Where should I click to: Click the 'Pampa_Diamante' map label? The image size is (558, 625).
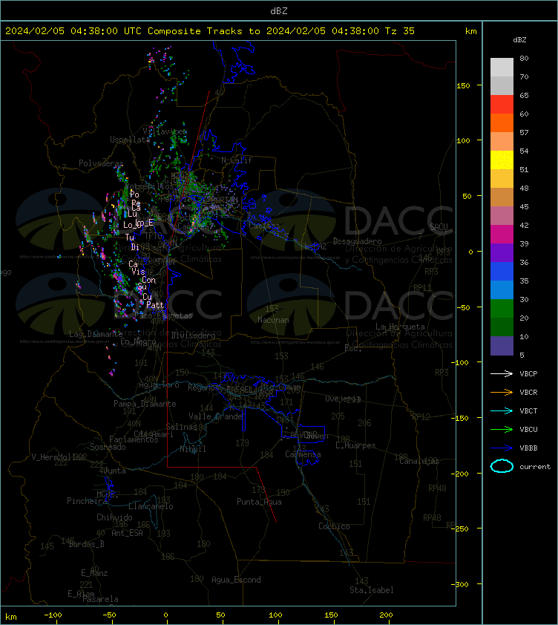click(145, 404)
